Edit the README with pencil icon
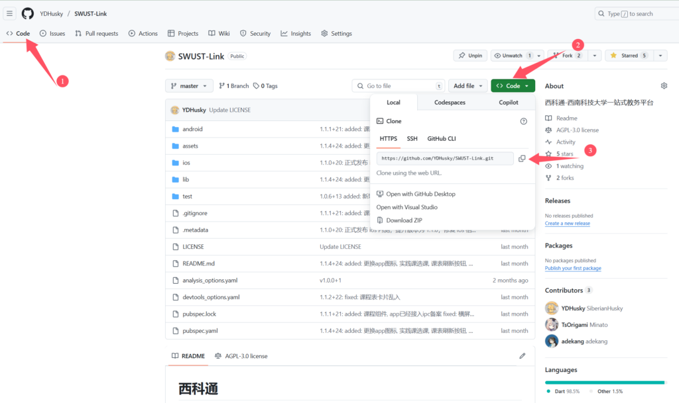679x403 pixels. [523, 356]
